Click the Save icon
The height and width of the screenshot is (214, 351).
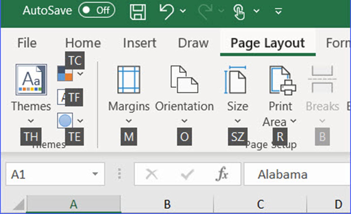(x=137, y=12)
